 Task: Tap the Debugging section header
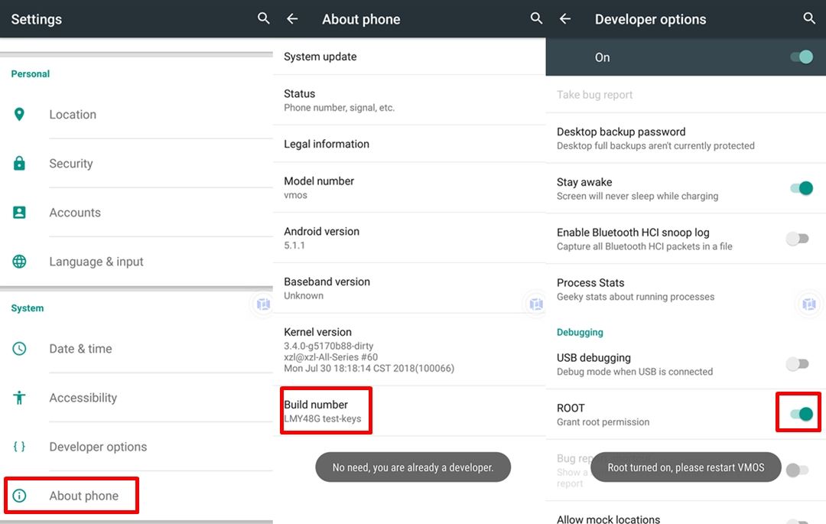(x=580, y=332)
